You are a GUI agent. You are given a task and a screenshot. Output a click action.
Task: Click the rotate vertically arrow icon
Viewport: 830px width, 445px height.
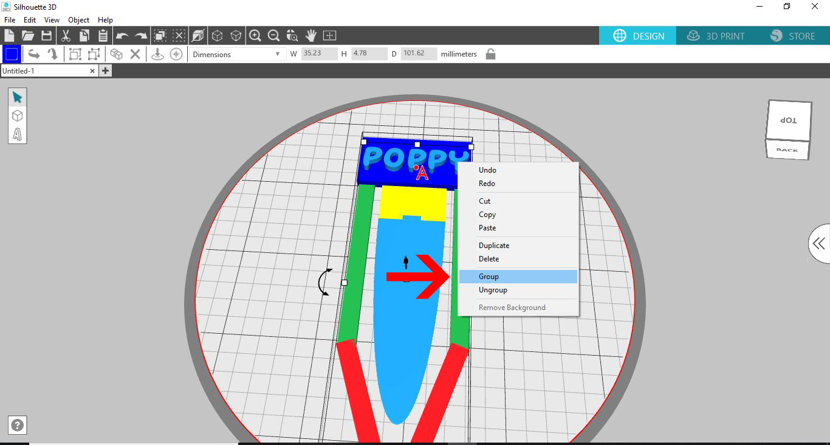tap(53, 54)
